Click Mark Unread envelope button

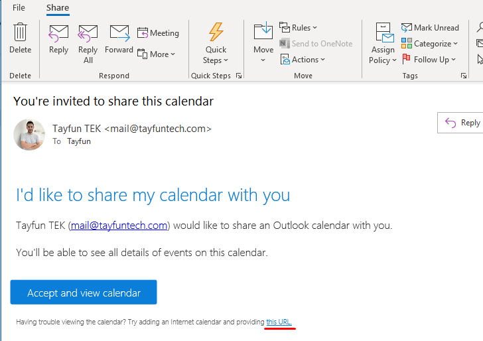tap(430, 28)
